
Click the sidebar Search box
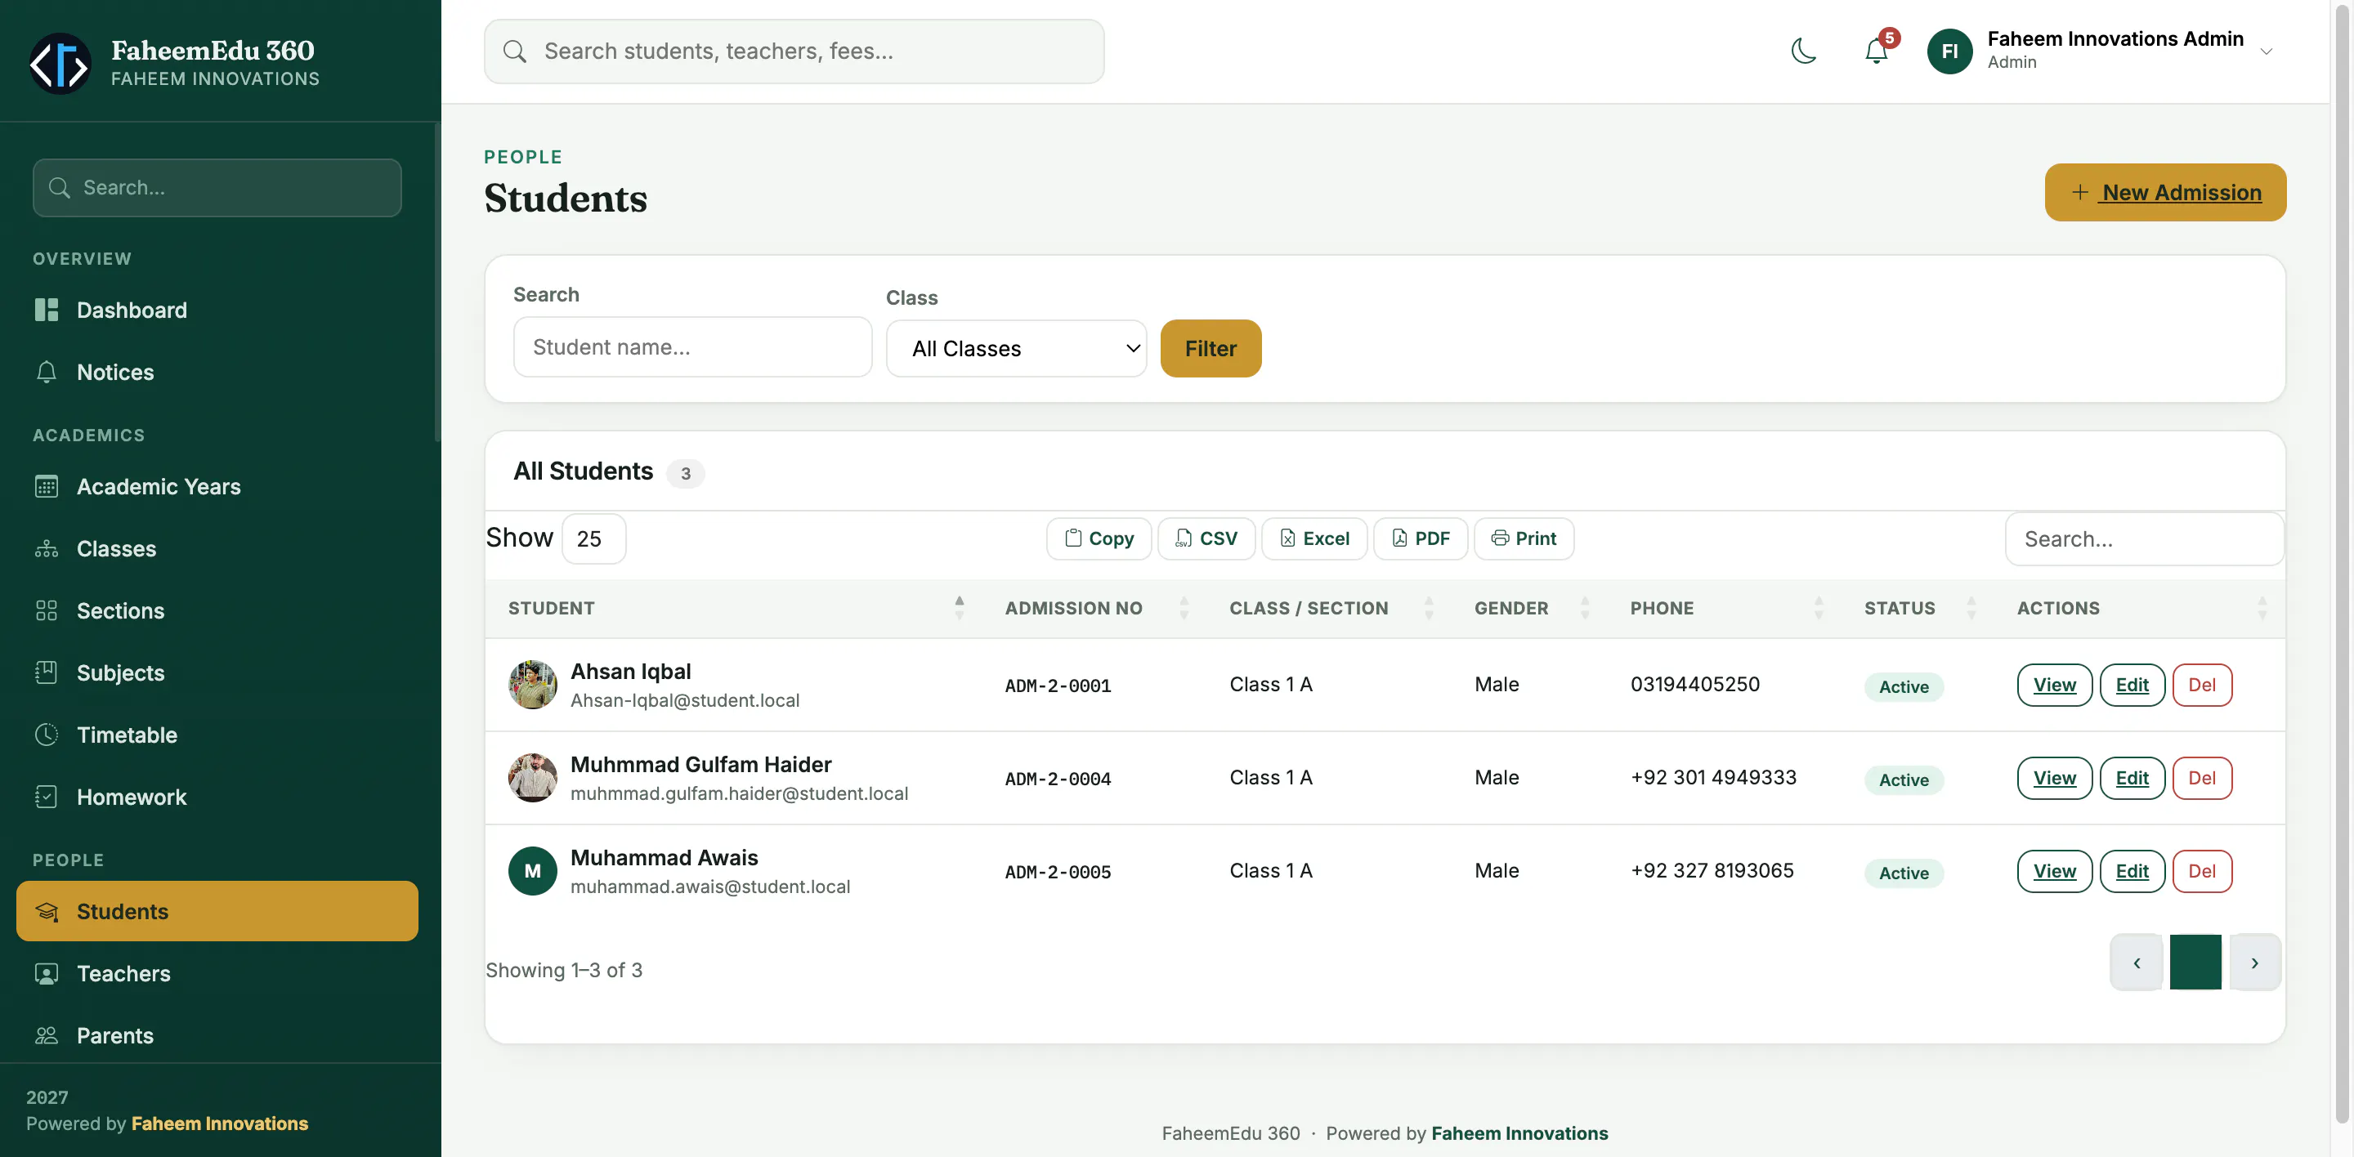pyautogui.click(x=217, y=187)
